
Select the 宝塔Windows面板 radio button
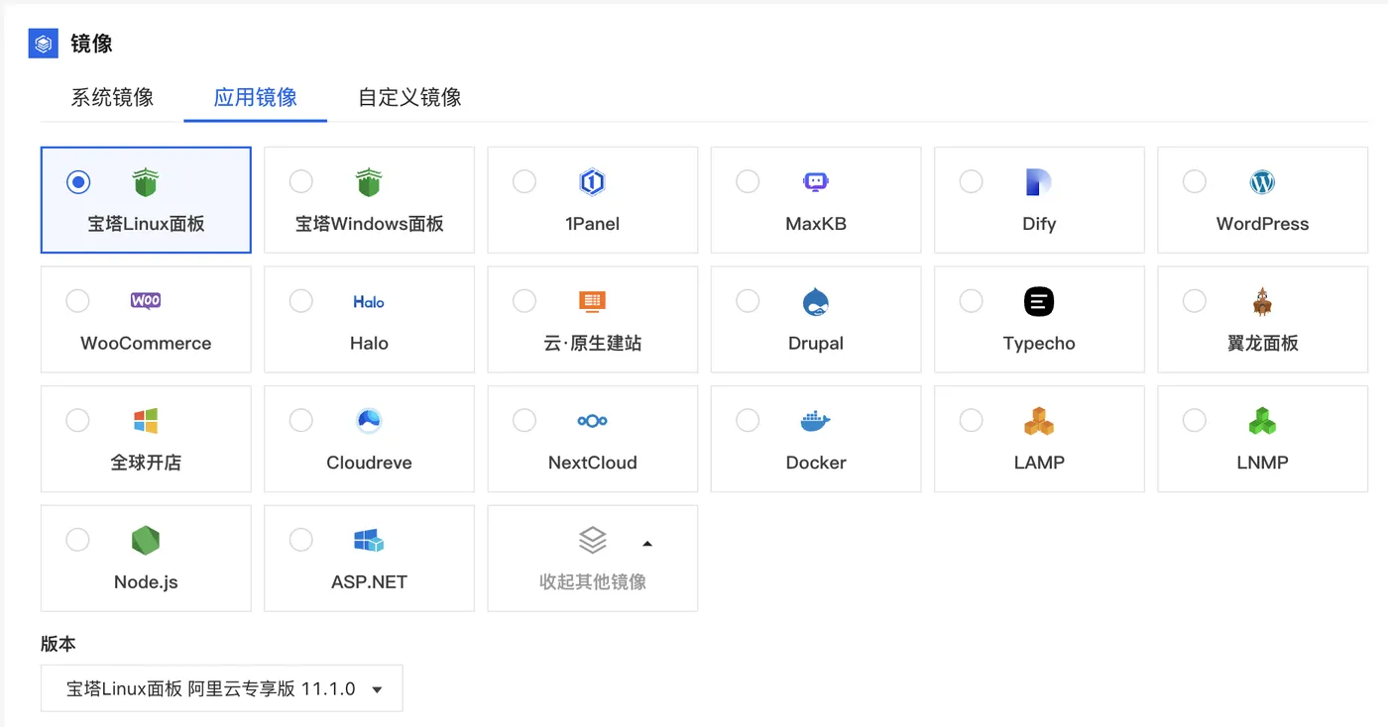coord(300,181)
